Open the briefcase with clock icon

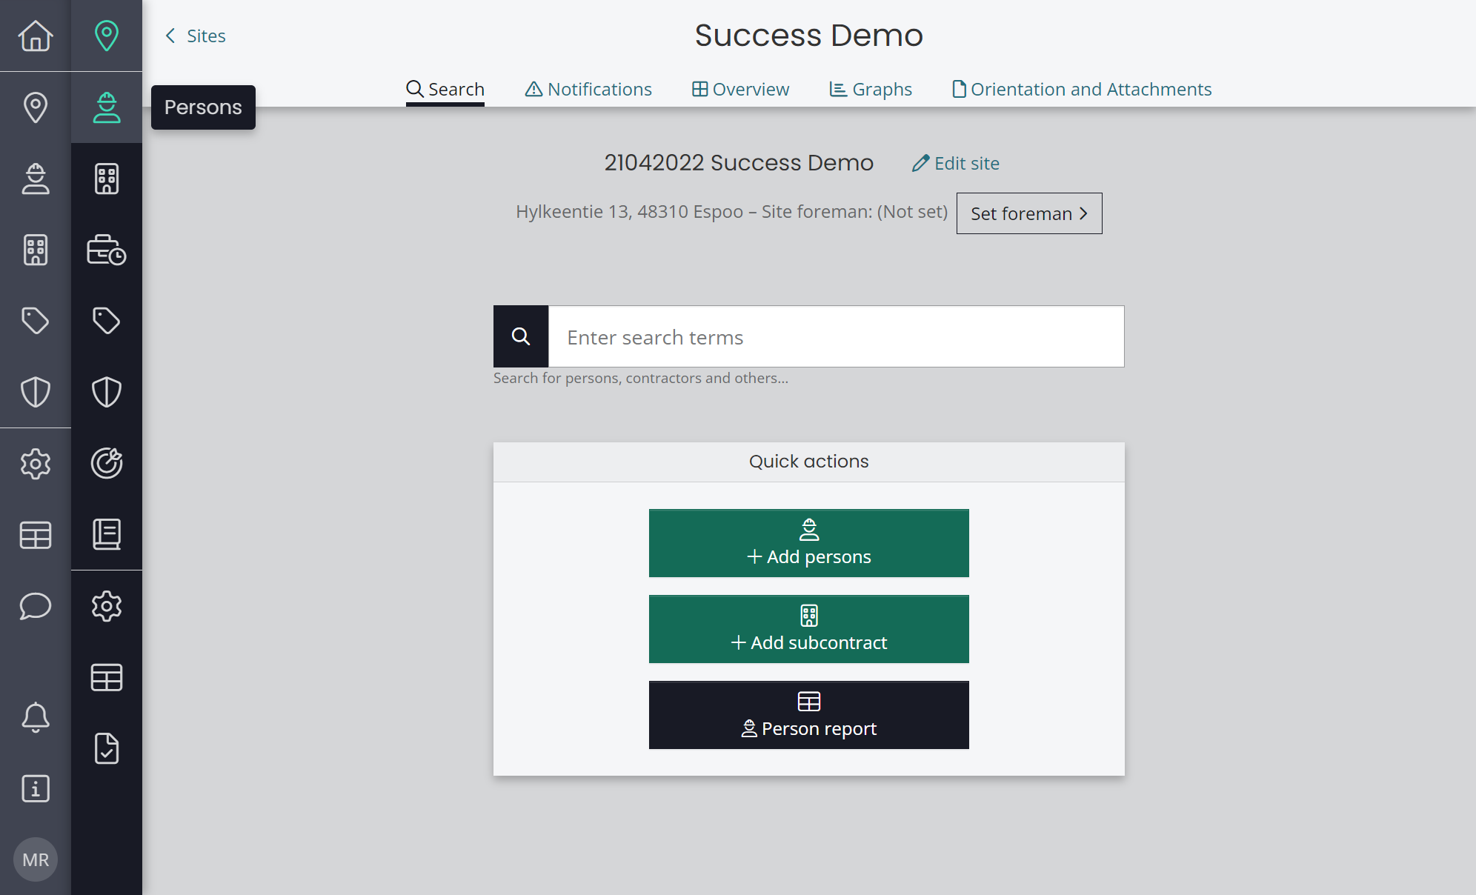click(x=107, y=250)
